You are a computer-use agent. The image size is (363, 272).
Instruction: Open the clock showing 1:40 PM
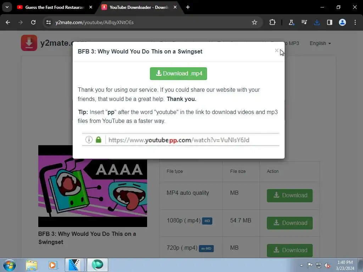[345, 265]
